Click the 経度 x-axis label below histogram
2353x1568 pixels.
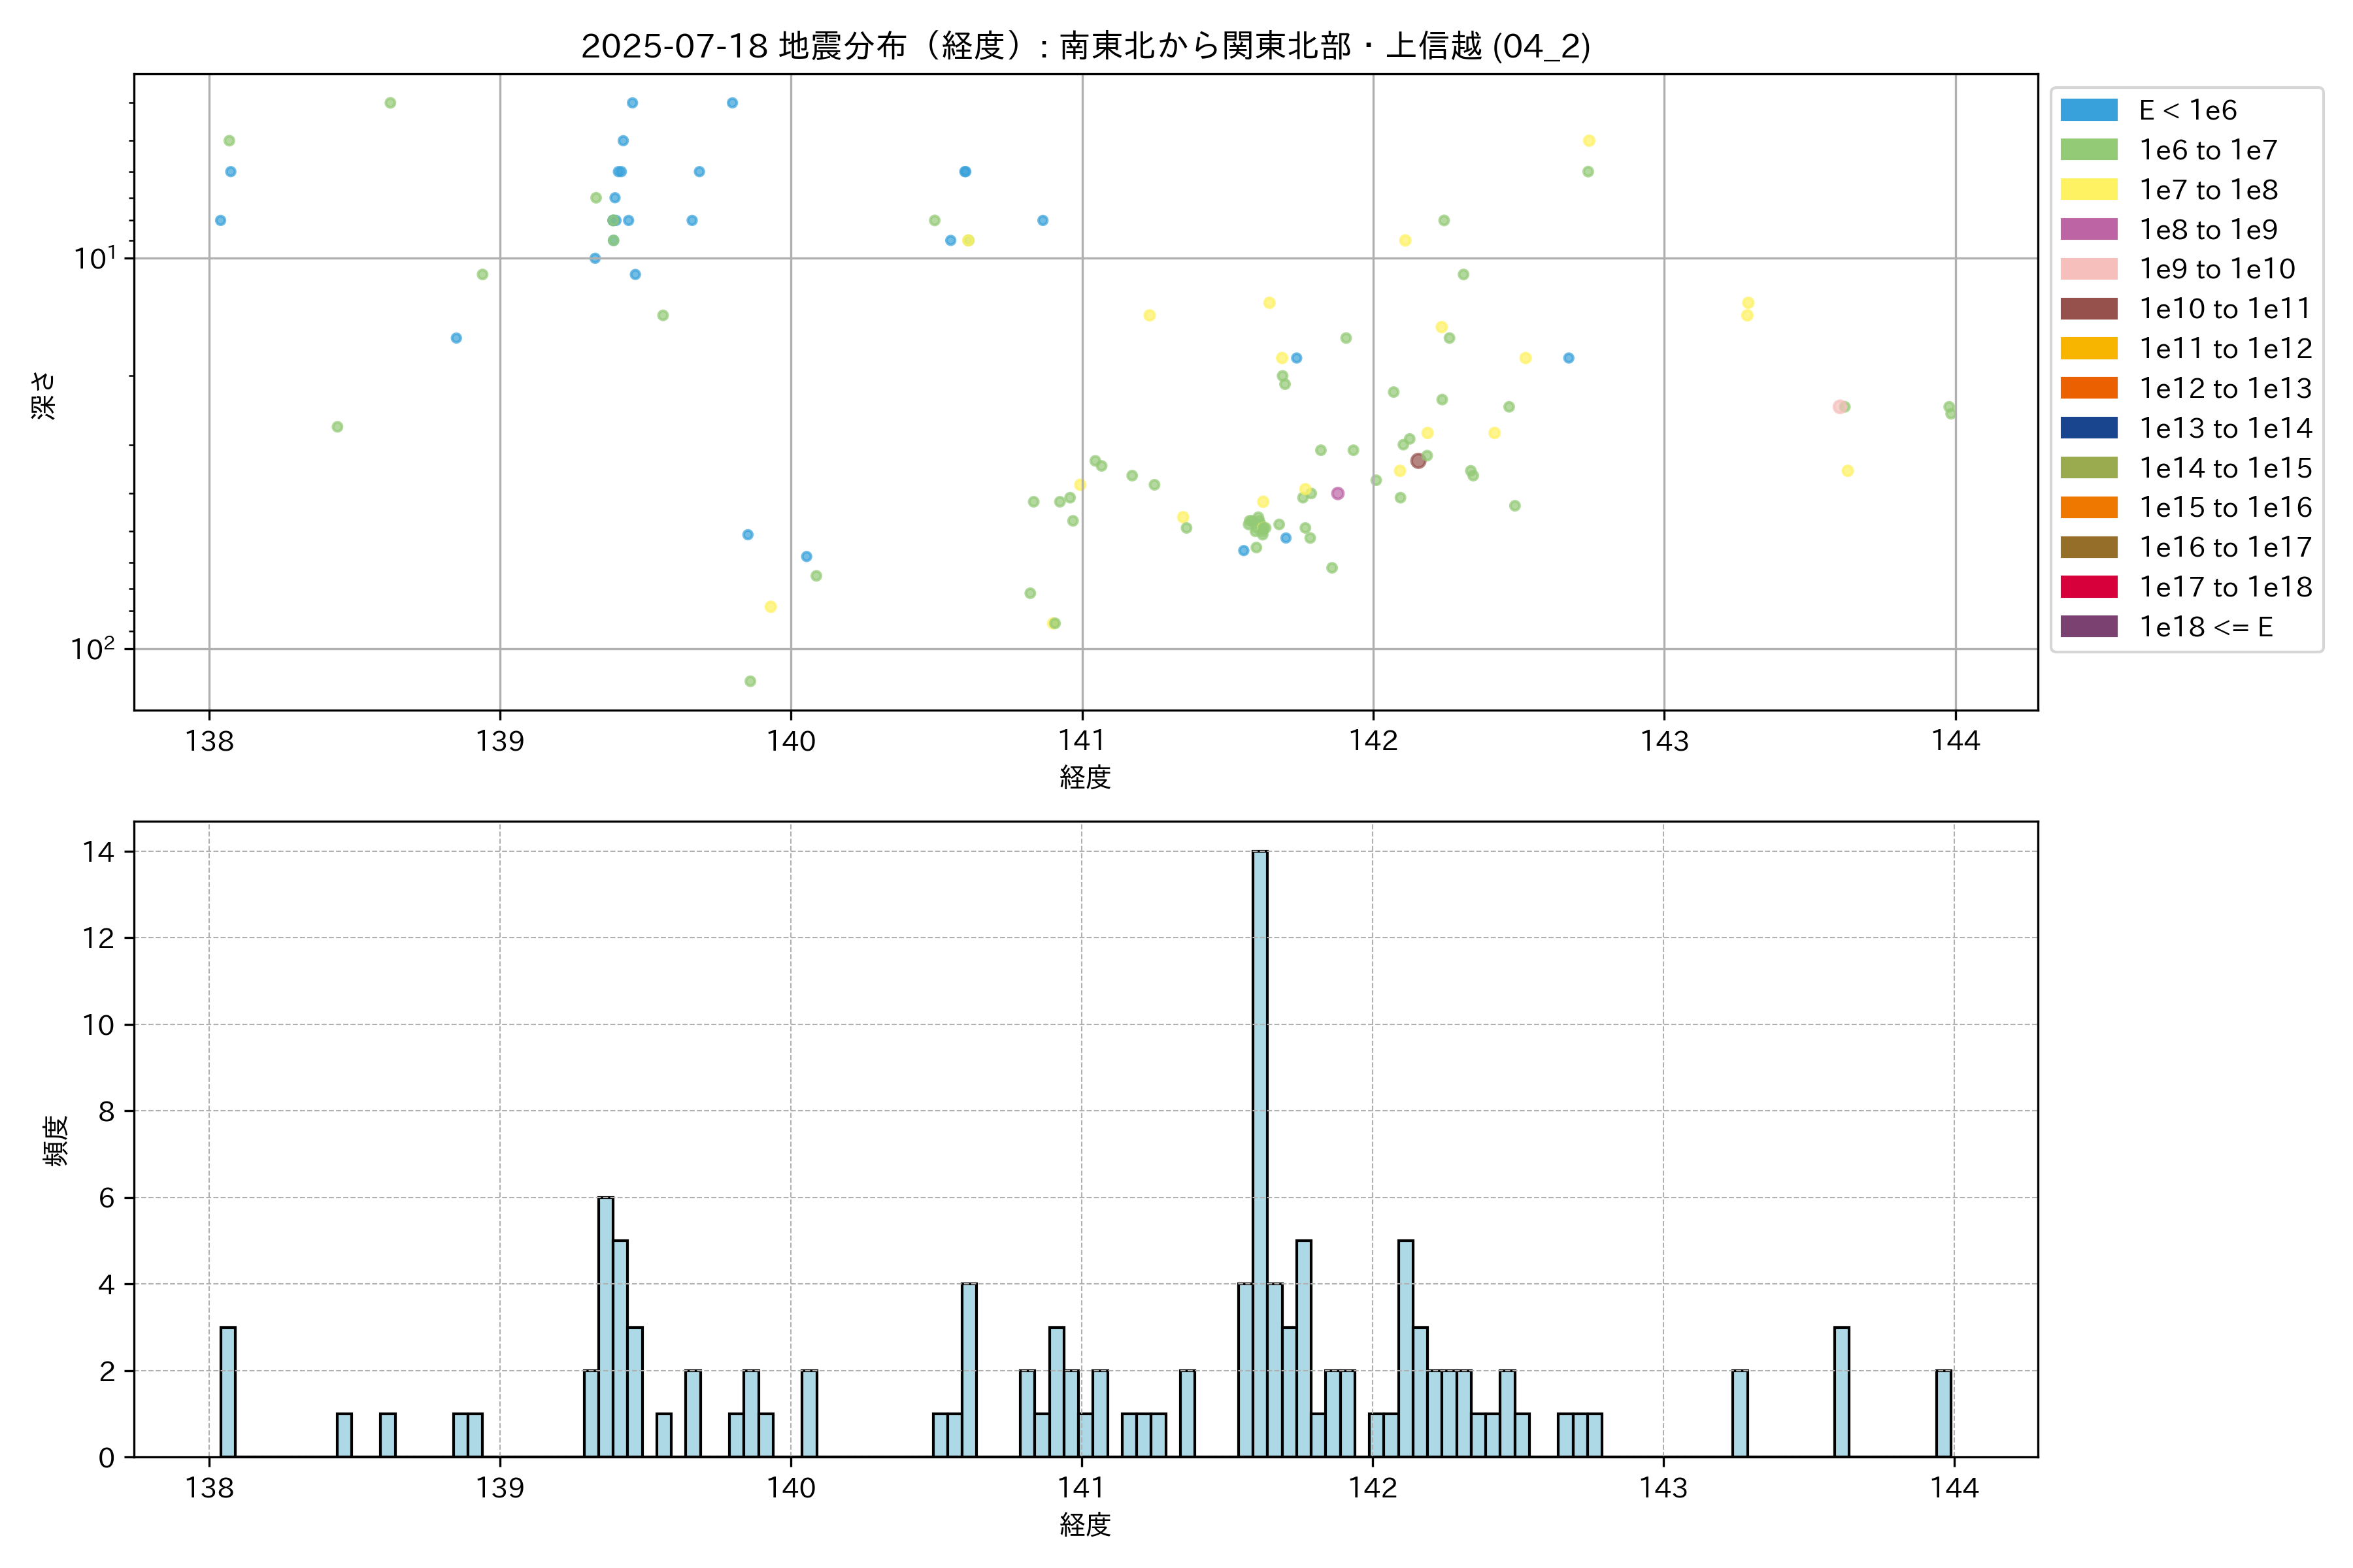tap(1086, 1524)
